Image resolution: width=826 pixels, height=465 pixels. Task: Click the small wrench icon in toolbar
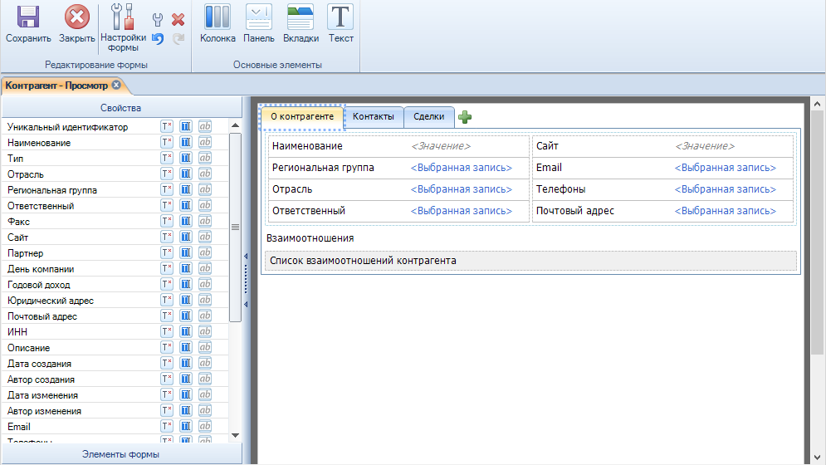(157, 20)
